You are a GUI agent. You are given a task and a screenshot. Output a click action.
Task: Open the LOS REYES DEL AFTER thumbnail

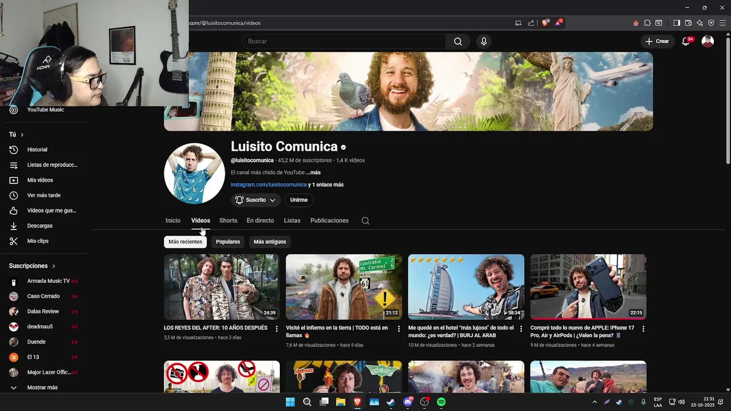[222, 287]
